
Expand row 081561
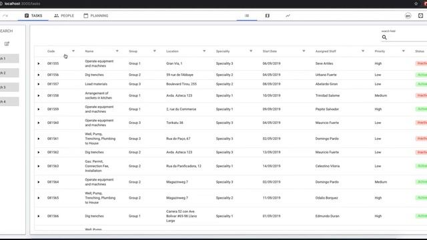coord(39,139)
